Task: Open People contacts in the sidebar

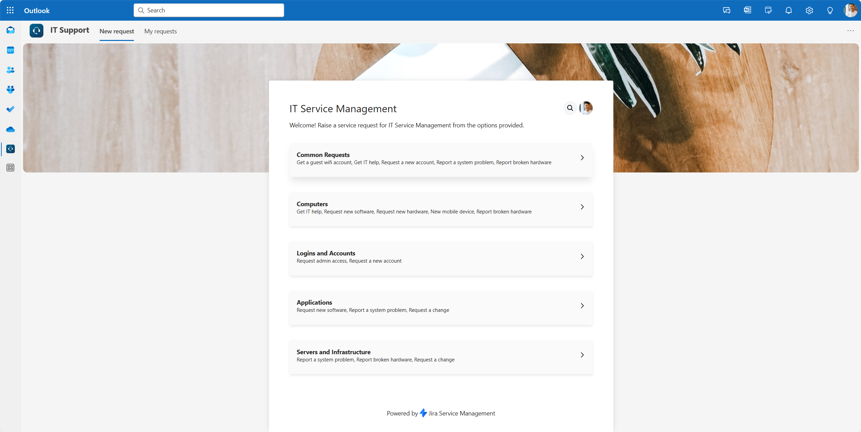Action: (10, 70)
